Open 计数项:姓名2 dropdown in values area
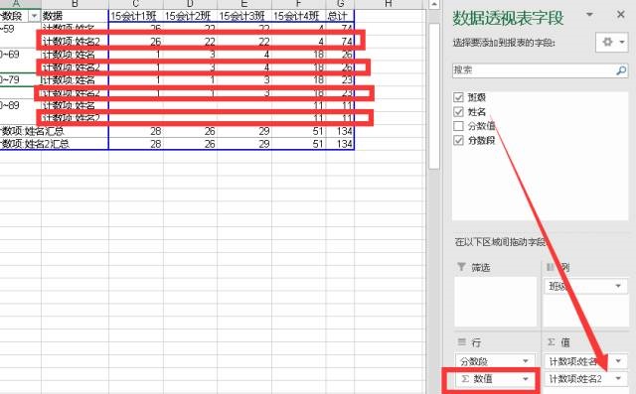Screen dimensions: 636x394 click(x=618, y=378)
